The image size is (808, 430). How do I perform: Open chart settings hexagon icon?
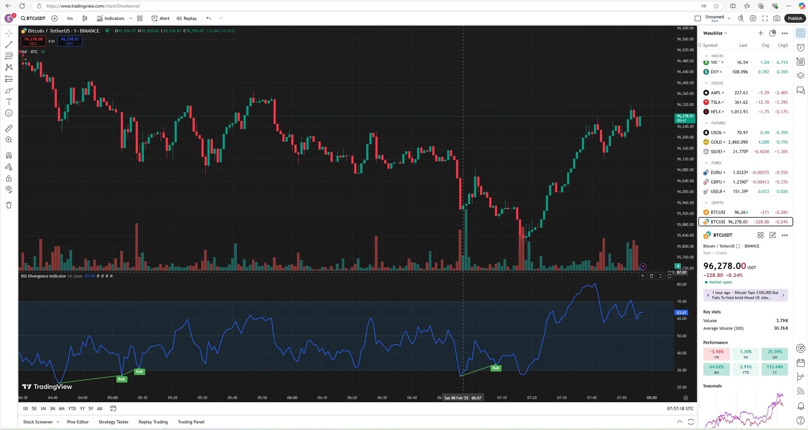point(753,19)
